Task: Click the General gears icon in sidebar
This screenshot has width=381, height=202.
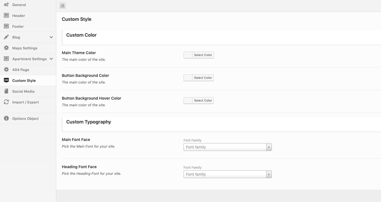Action: [6, 5]
